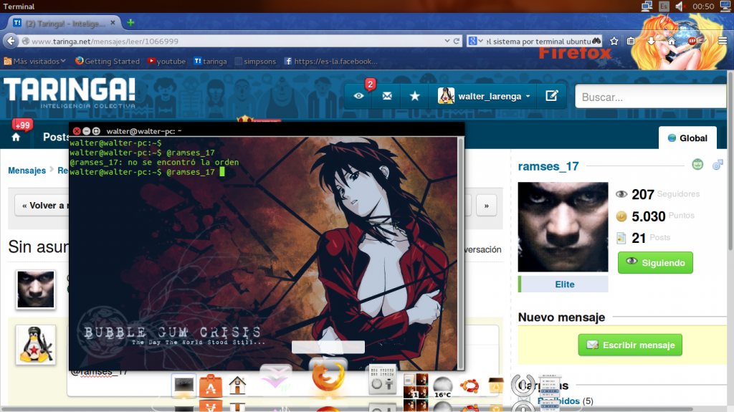
Task: Click the ramses_17 large profile photo
Action: click(x=563, y=227)
